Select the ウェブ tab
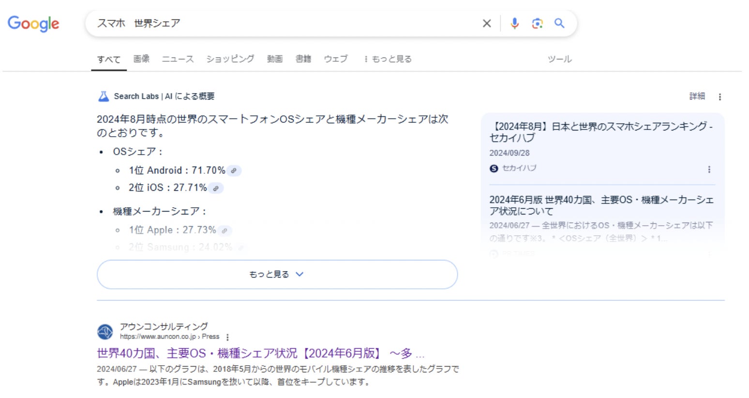Screen dimensions: 749x398 (x=336, y=59)
